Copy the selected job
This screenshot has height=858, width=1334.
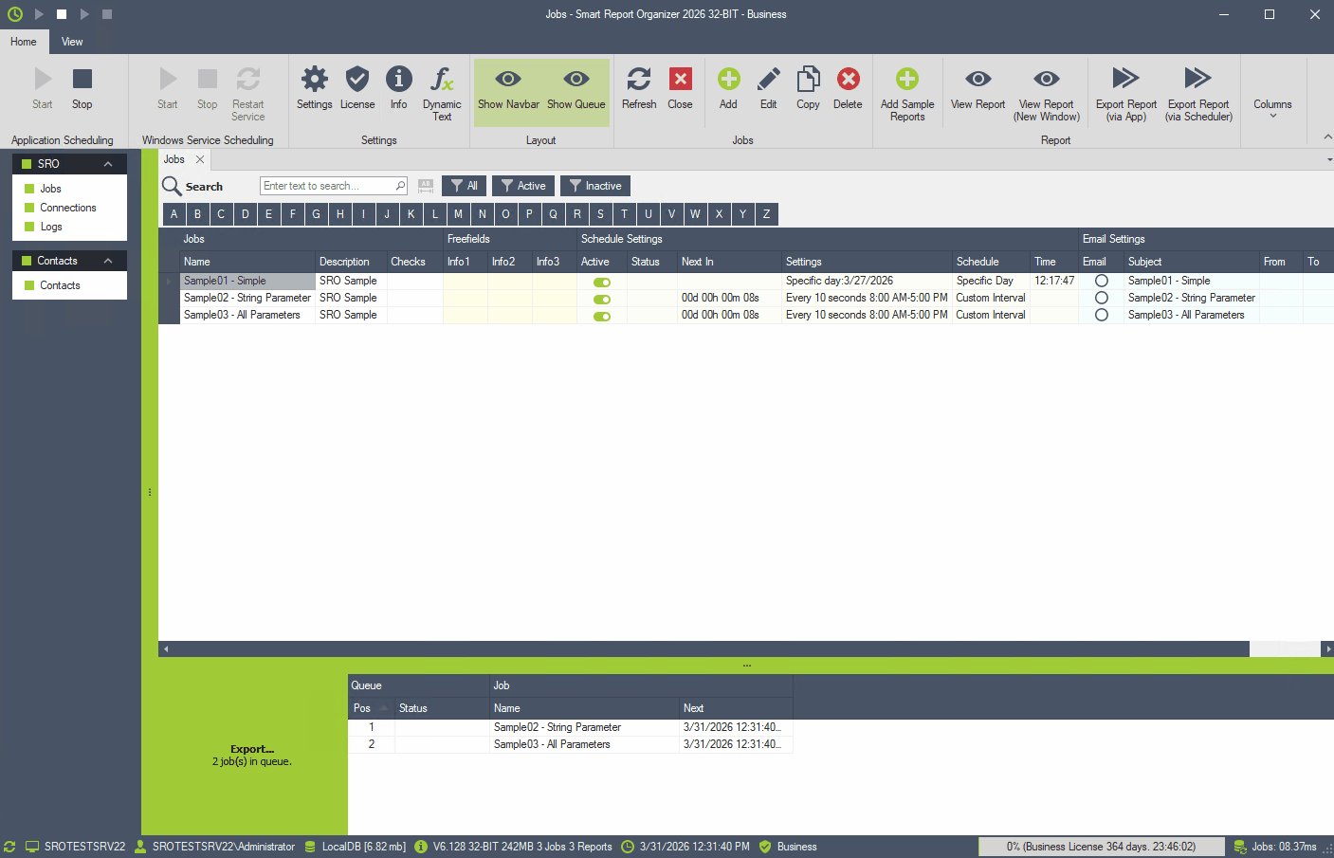[808, 88]
